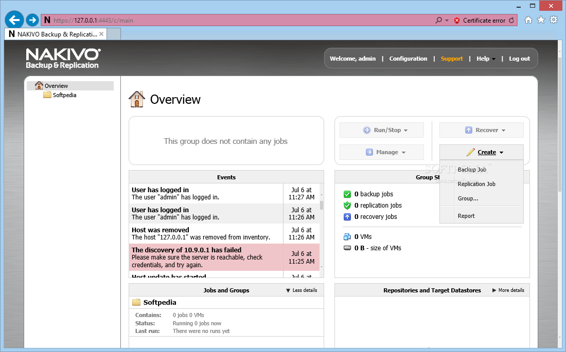
Task: Click the search magnifier icon in address bar
Action: (438, 21)
